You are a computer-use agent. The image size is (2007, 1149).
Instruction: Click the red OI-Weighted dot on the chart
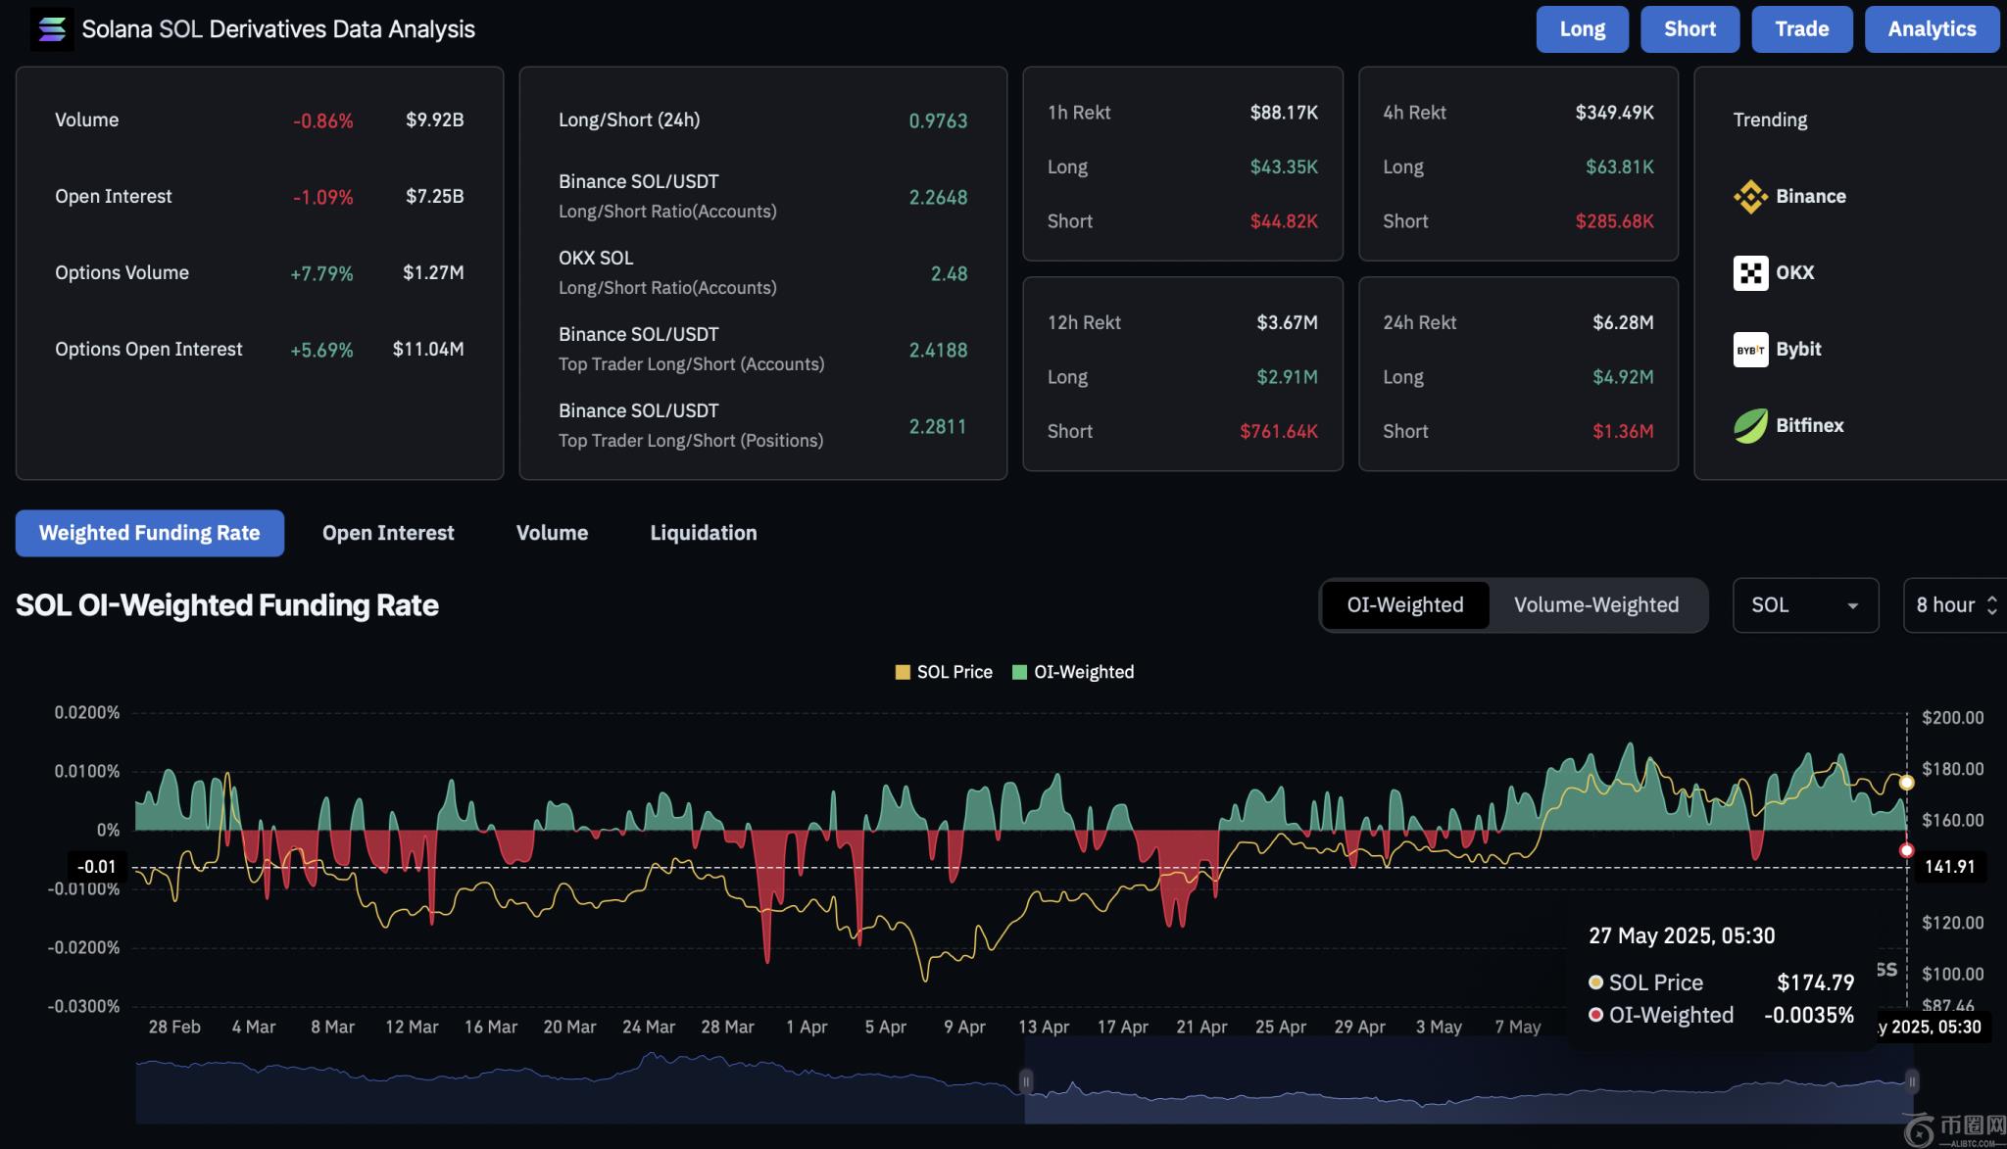(1906, 850)
